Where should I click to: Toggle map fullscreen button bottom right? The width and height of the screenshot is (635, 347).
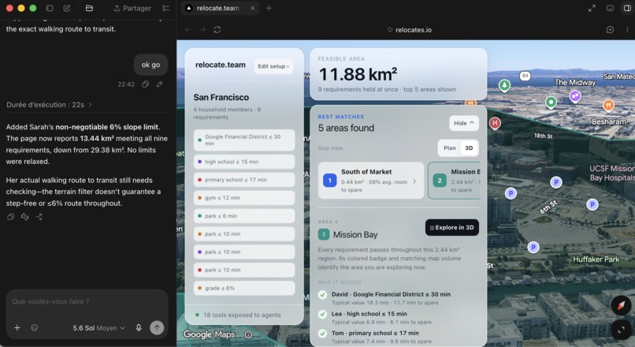[621, 330]
